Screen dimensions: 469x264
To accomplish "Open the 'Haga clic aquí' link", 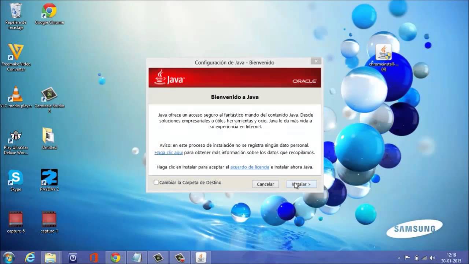I will (169, 153).
